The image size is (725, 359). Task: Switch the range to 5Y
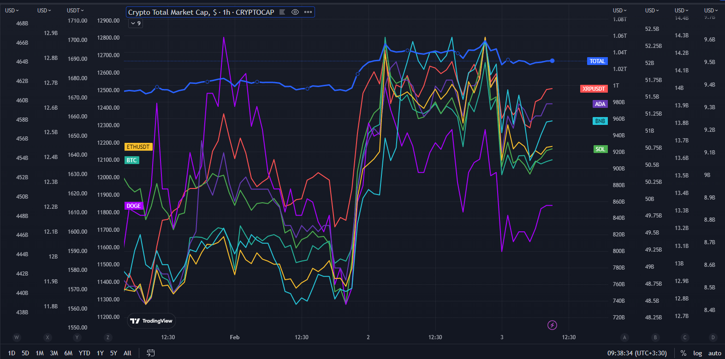click(113, 353)
